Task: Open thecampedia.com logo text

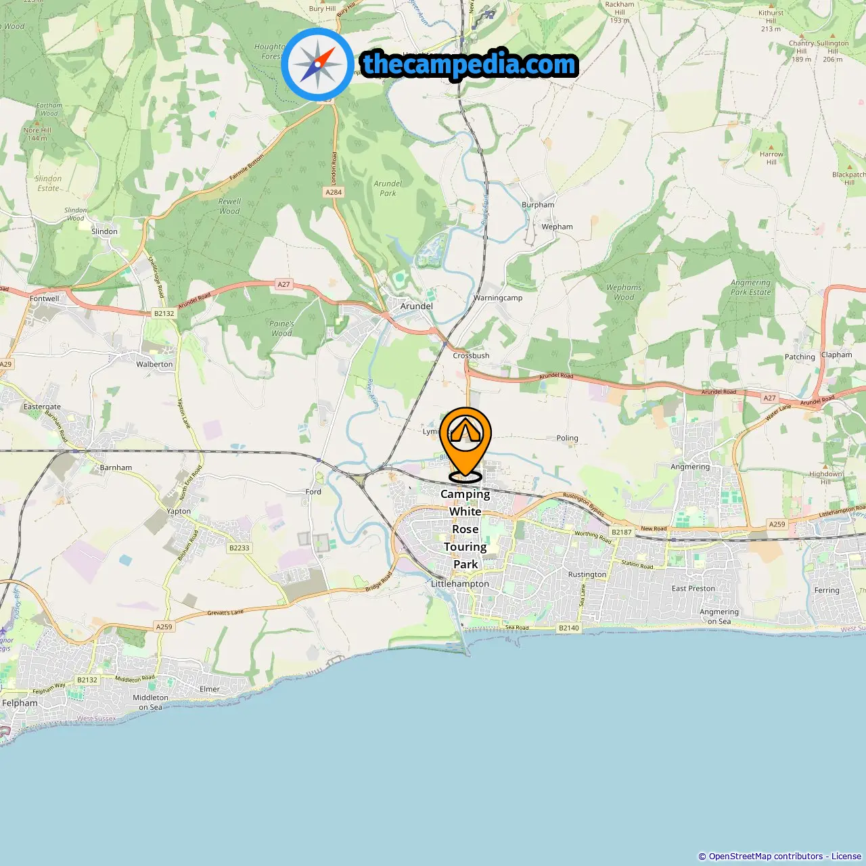Action: [470, 65]
